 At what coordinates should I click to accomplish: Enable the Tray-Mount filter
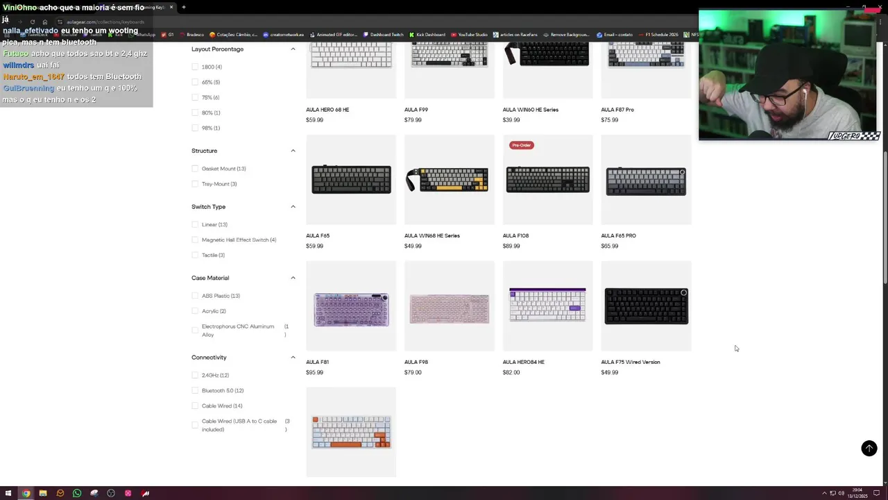(195, 184)
